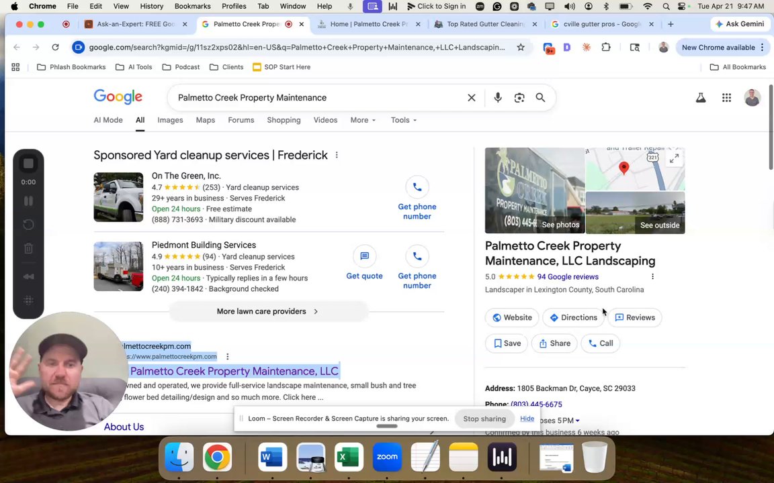Click inside the Google search input field
The image size is (774, 483).
[316, 97]
